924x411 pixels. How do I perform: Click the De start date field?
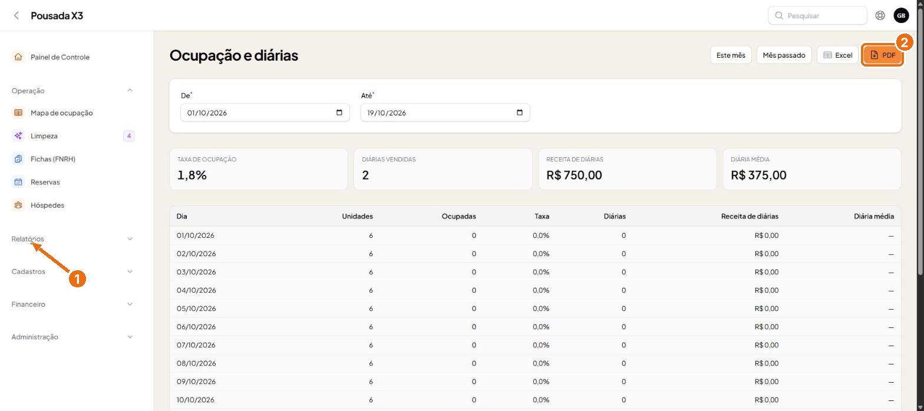[x=265, y=112]
